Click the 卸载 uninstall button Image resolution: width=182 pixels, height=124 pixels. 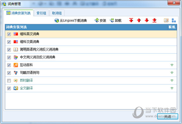pos(115,20)
